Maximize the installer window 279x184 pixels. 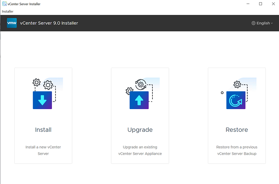[260, 4]
